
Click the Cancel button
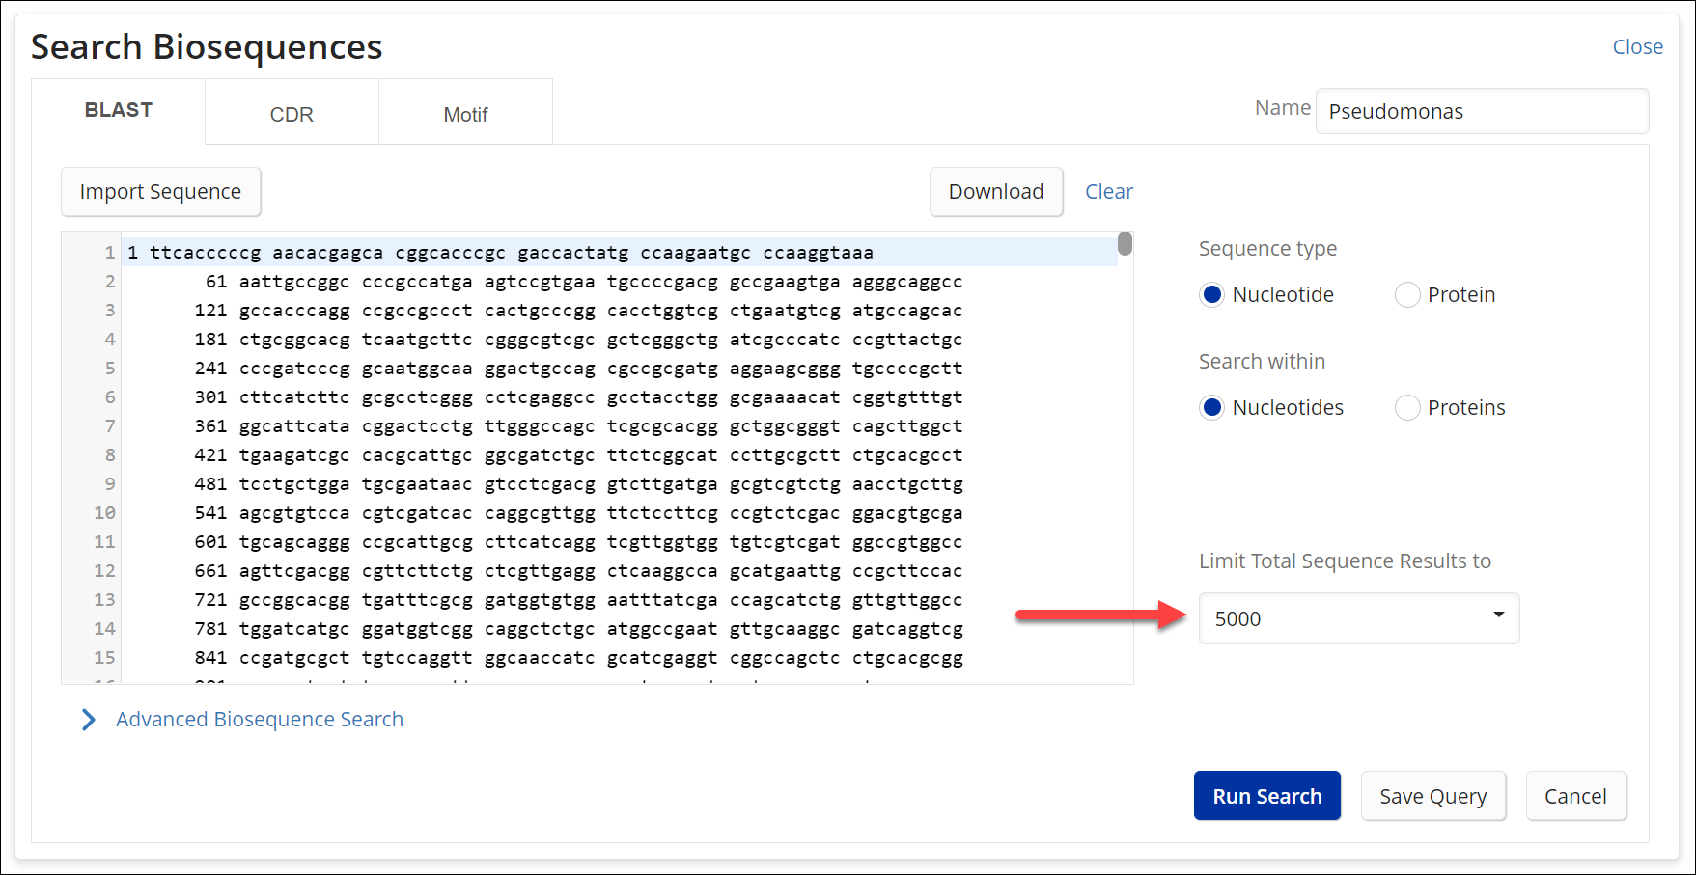pos(1576,796)
